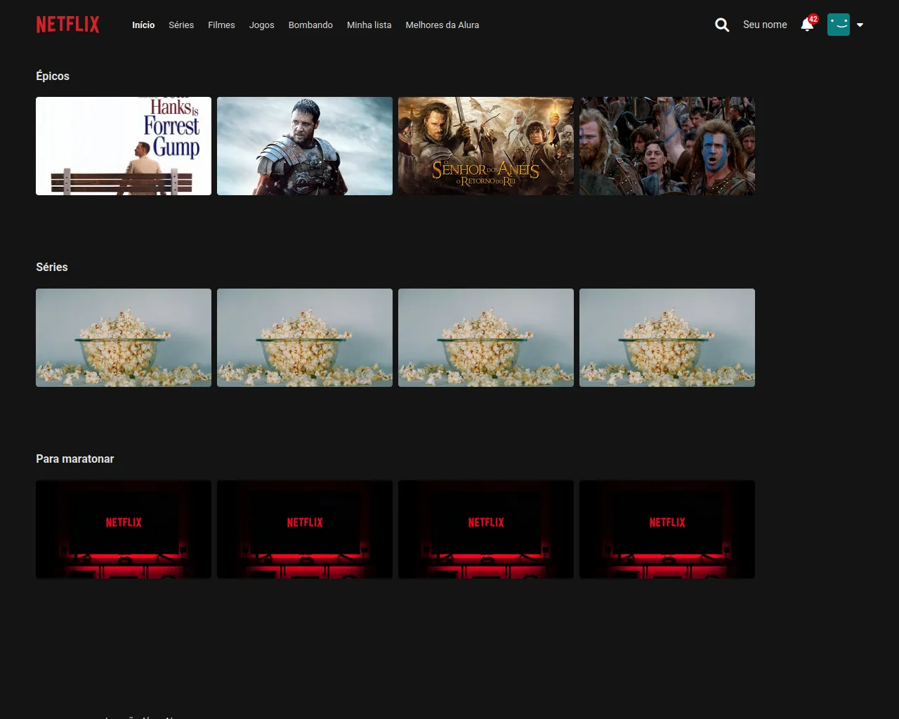This screenshot has height=719, width=899.
Task: Select the last Netflix card in Para maratonar
Action: (667, 529)
